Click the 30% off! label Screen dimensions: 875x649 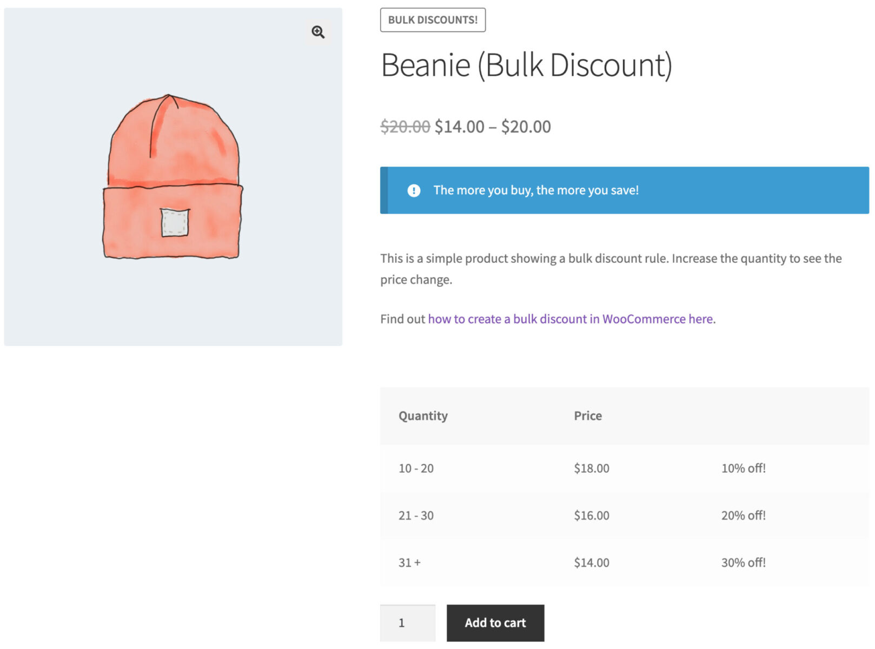coord(743,562)
